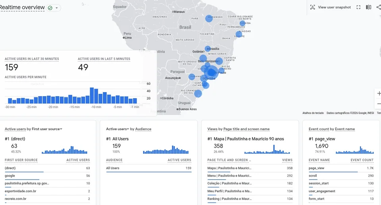Click the Realtime overview title
Image resolution: width=381 pixels, height=205 pixels.
(x=22, y=8)
